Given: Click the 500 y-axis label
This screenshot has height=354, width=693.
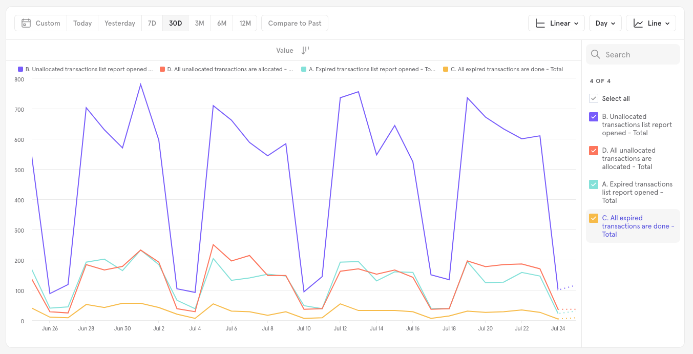Looking at the screenshot, I should (19, 170).
